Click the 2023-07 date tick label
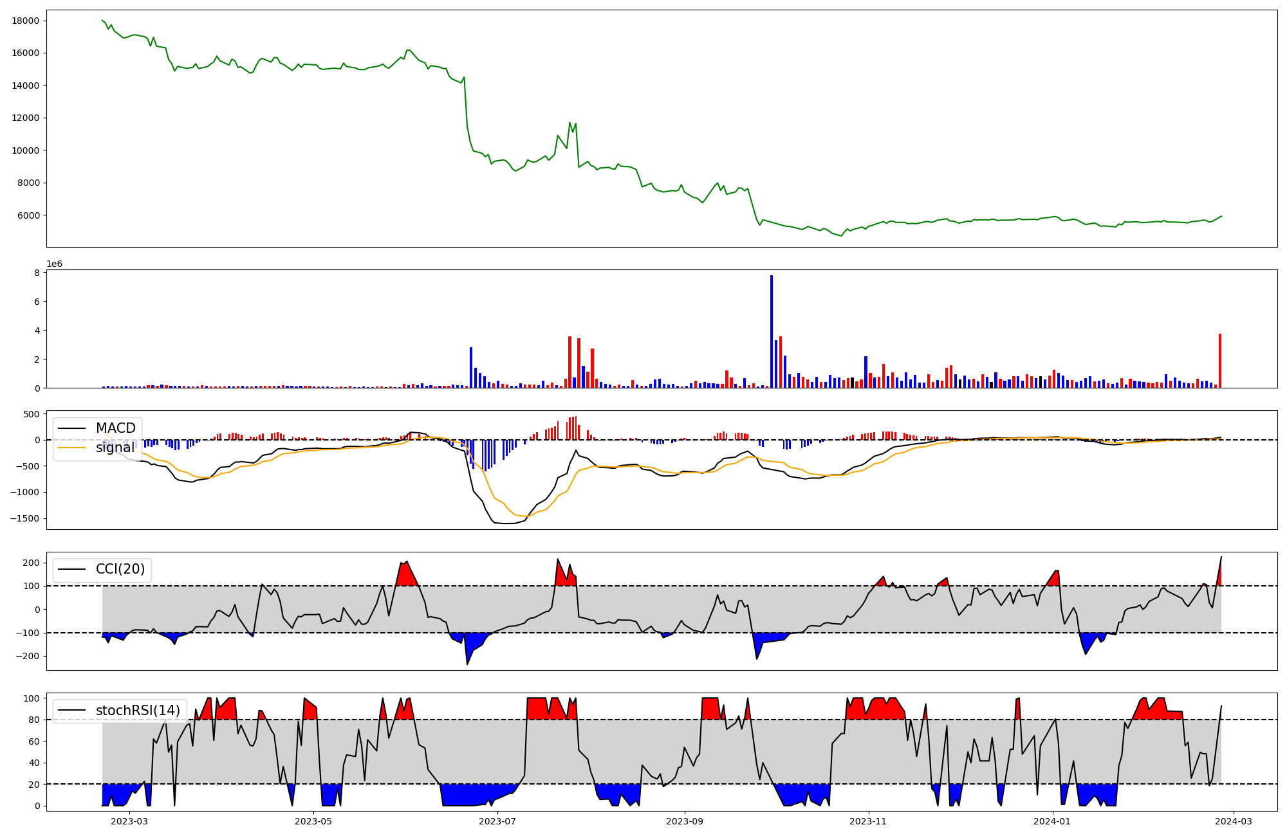The width and height of the screenshot is (1287, 836). pos(497,821)
